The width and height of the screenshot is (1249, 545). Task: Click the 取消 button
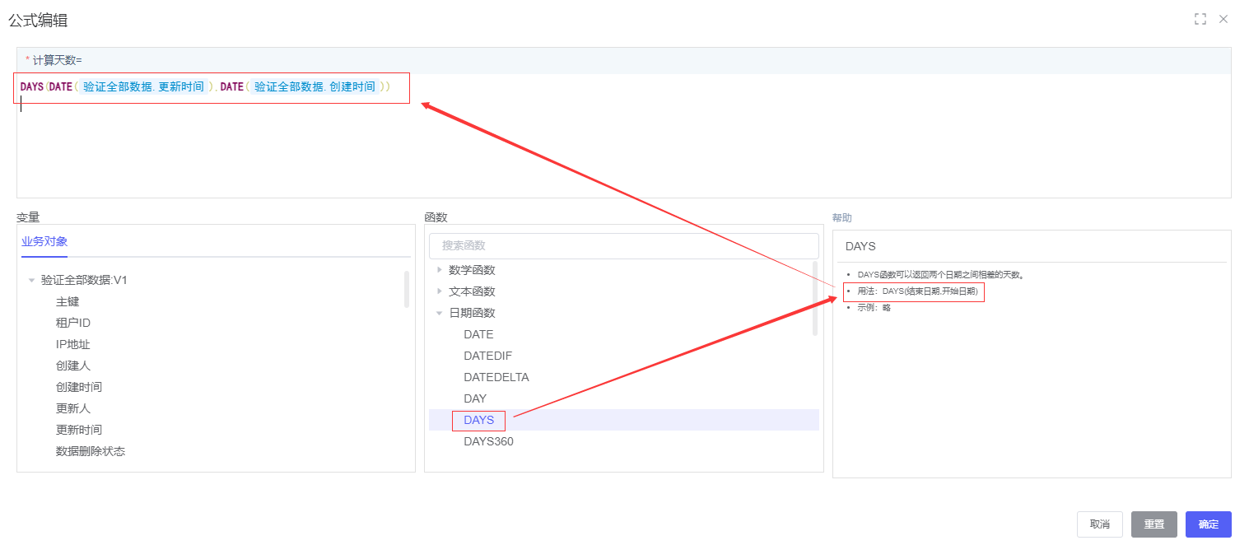coord(1099,524)
